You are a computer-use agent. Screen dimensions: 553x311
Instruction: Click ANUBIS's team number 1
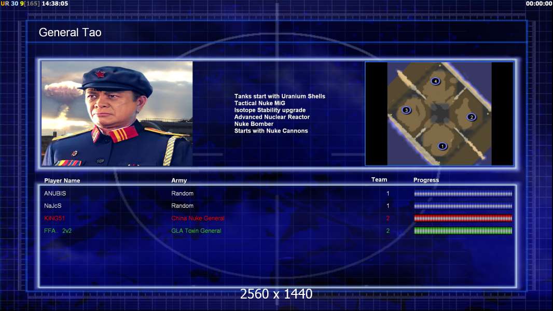388,193
